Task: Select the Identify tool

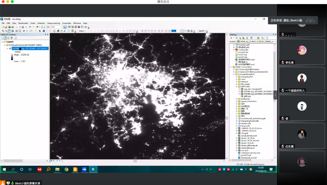Action: (x=44, y=31)
